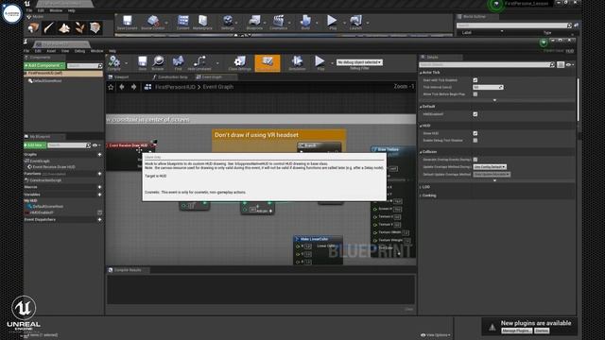
Task: Dismiss the new plugins notification
Action: click(x=542, y=331)
